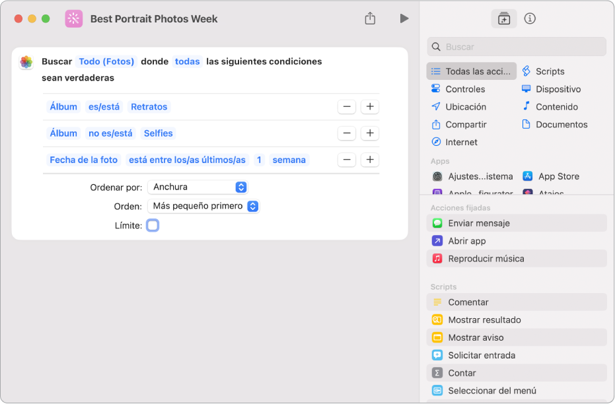The image size is (615, 404).
Task: Change the 'semana' time unit
Action: point(289,160)
